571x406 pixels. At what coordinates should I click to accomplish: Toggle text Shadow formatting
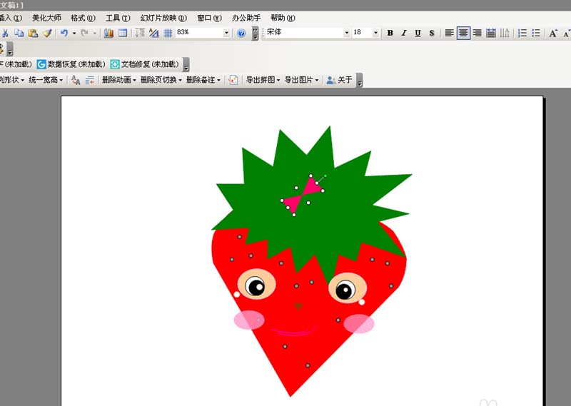click(x=432, y=33)
